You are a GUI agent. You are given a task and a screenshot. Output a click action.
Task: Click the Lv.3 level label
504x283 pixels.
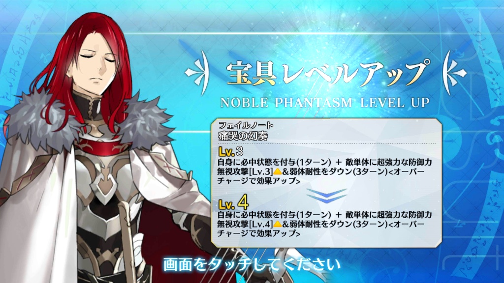tap(230, 151)
